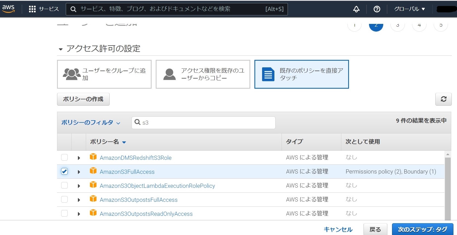Click the AmazonS3ObjectLambdaExecutionRolePolicy box icon
Viewport: 457px width, 235px height.
93,185
